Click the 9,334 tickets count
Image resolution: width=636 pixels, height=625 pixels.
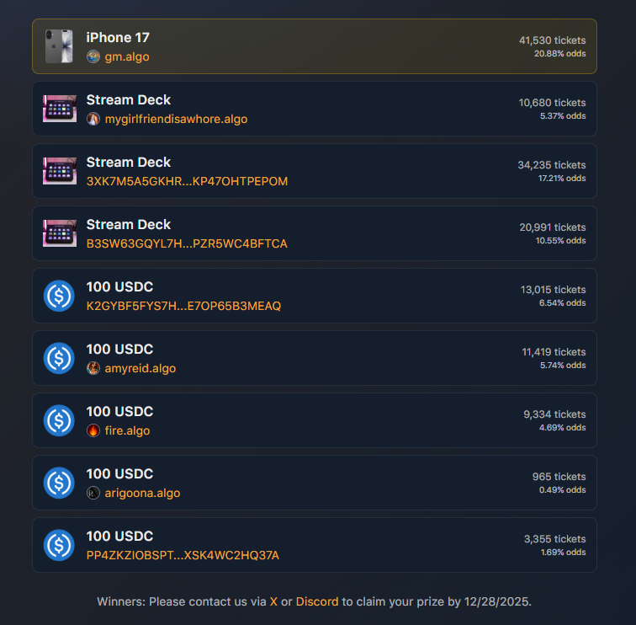[x=554, y=414]
